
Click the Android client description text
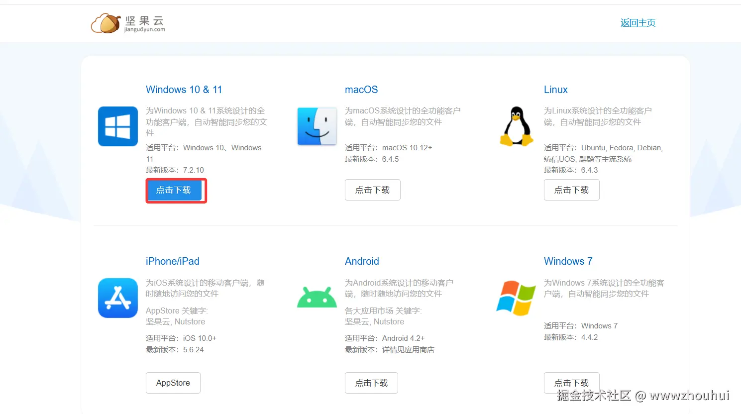click(399, 288)
